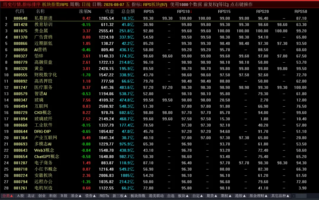Expand the 基金 tab menu

(x=76, y=196)
